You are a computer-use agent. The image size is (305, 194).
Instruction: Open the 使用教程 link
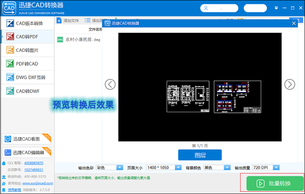(x=14, y=190)
